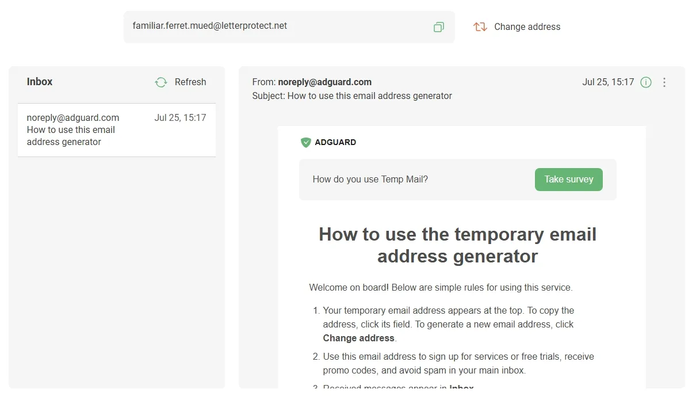Click the ADGUARD brand name text

(x=335, y=142)
